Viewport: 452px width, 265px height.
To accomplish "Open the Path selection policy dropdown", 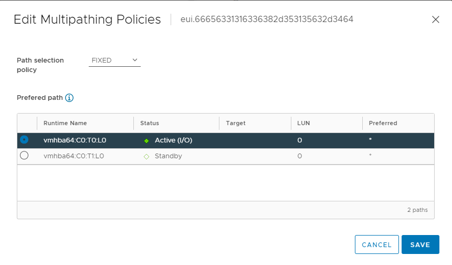I will click(x=114, y=60).
